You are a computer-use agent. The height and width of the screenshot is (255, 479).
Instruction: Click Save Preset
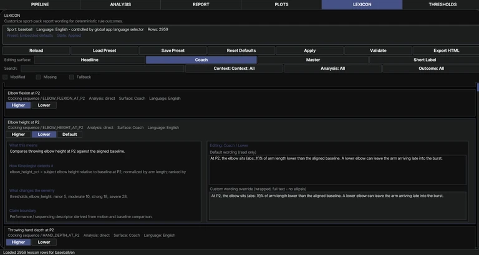point(173,51)
